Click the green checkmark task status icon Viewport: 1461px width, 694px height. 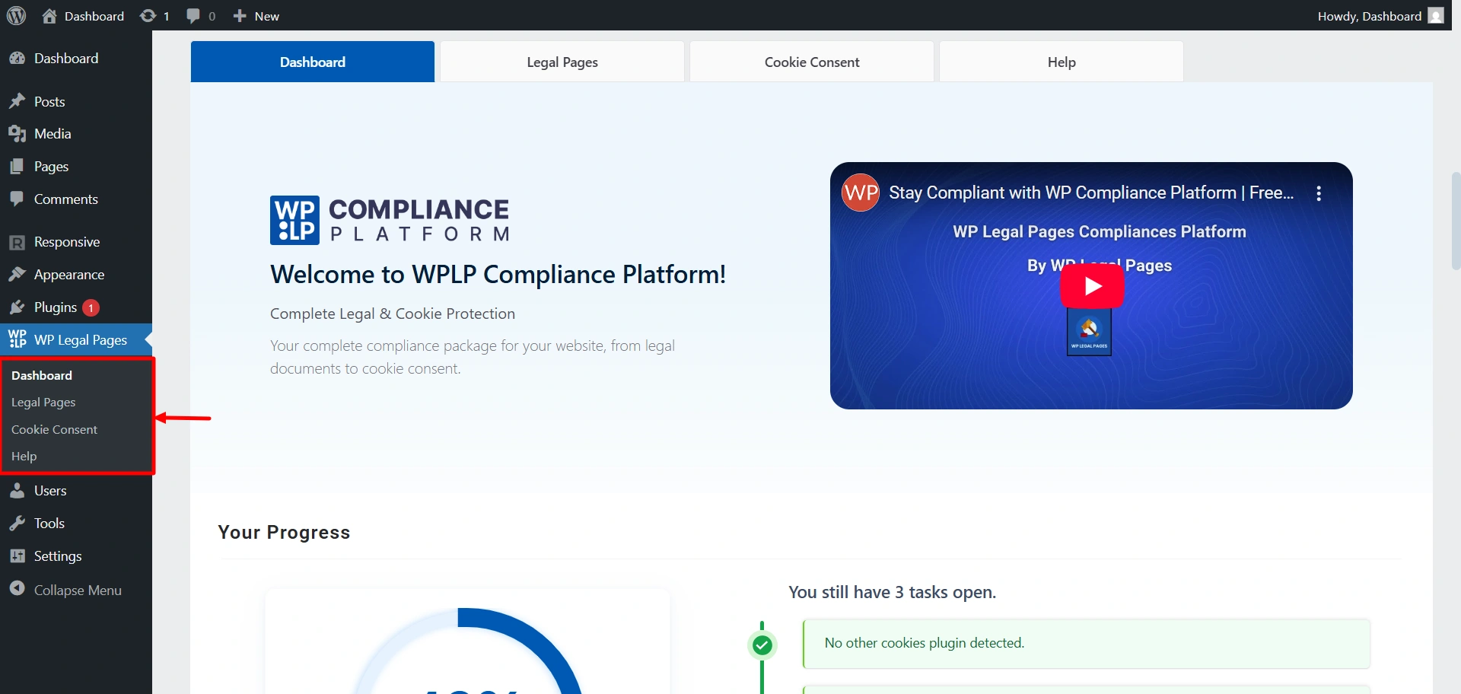(x=762, y=646)
